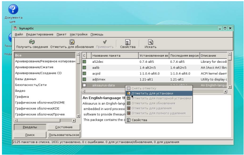Choose Отметить для установки in context menu
The height and width of the screenshot is (155, 244).
tap(159, 93)
